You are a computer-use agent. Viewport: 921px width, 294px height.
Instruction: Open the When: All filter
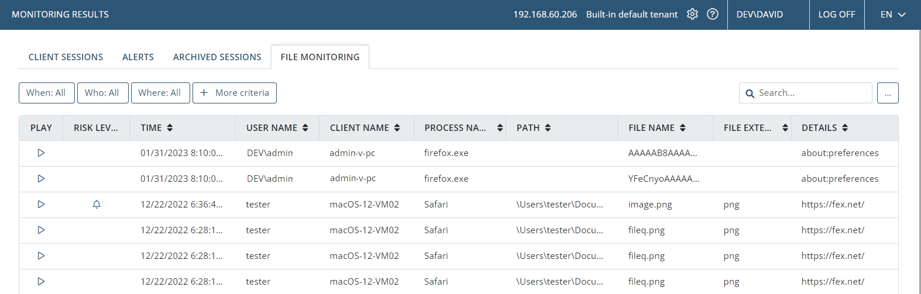(x=46, y=93)
